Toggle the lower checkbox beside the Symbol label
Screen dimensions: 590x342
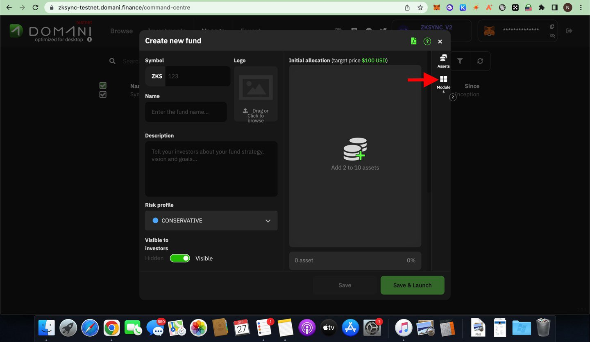coord(103,95)
